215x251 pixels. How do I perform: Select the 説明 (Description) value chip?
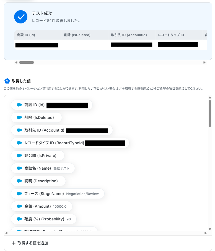(x=38, y=181)
